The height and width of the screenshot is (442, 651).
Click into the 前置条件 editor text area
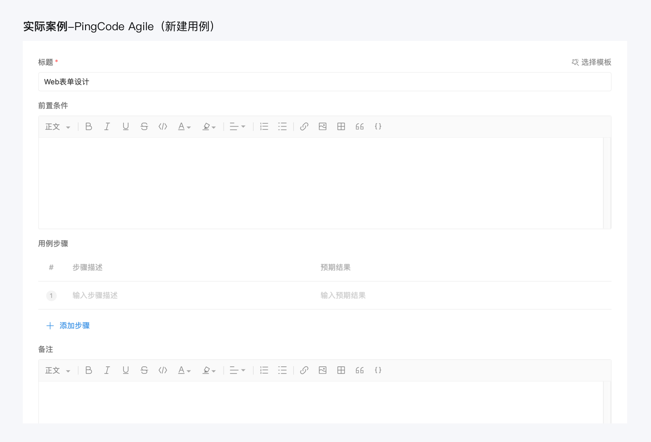tap(321, 183)
